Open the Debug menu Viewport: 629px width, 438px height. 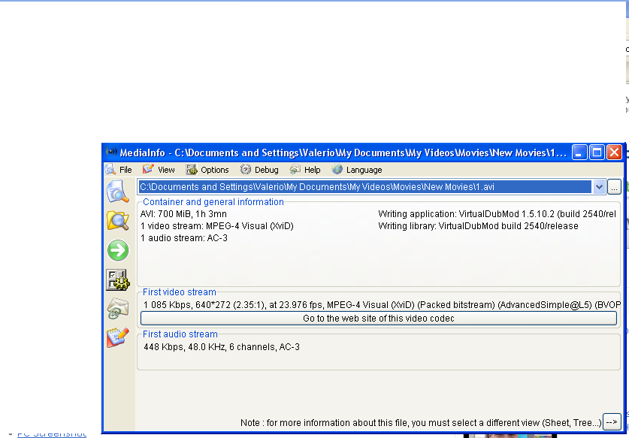click(259, 170)
